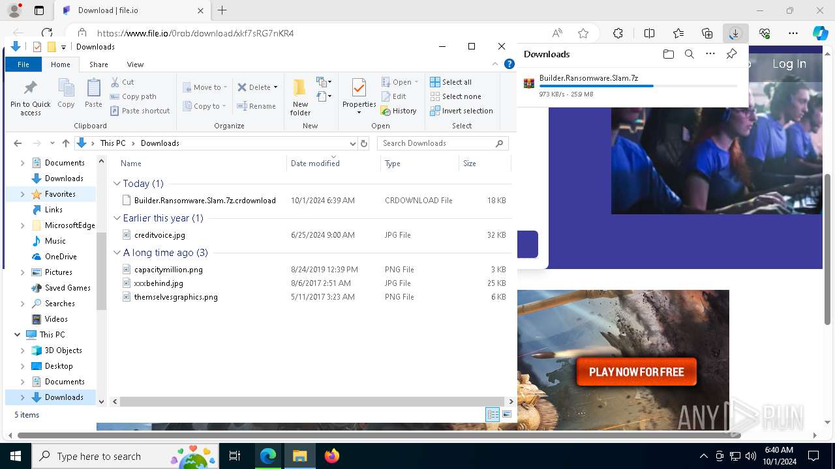Click Builder.Ransomware.Slam.7z download progress bar
Image resolution: width=835 pixels, height=469 pixels.
point(638,86)
